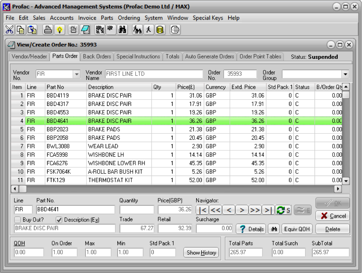This screenshot has width=362, height=273.
Task: Click the Surcharge input field
Action: (215, 228)
